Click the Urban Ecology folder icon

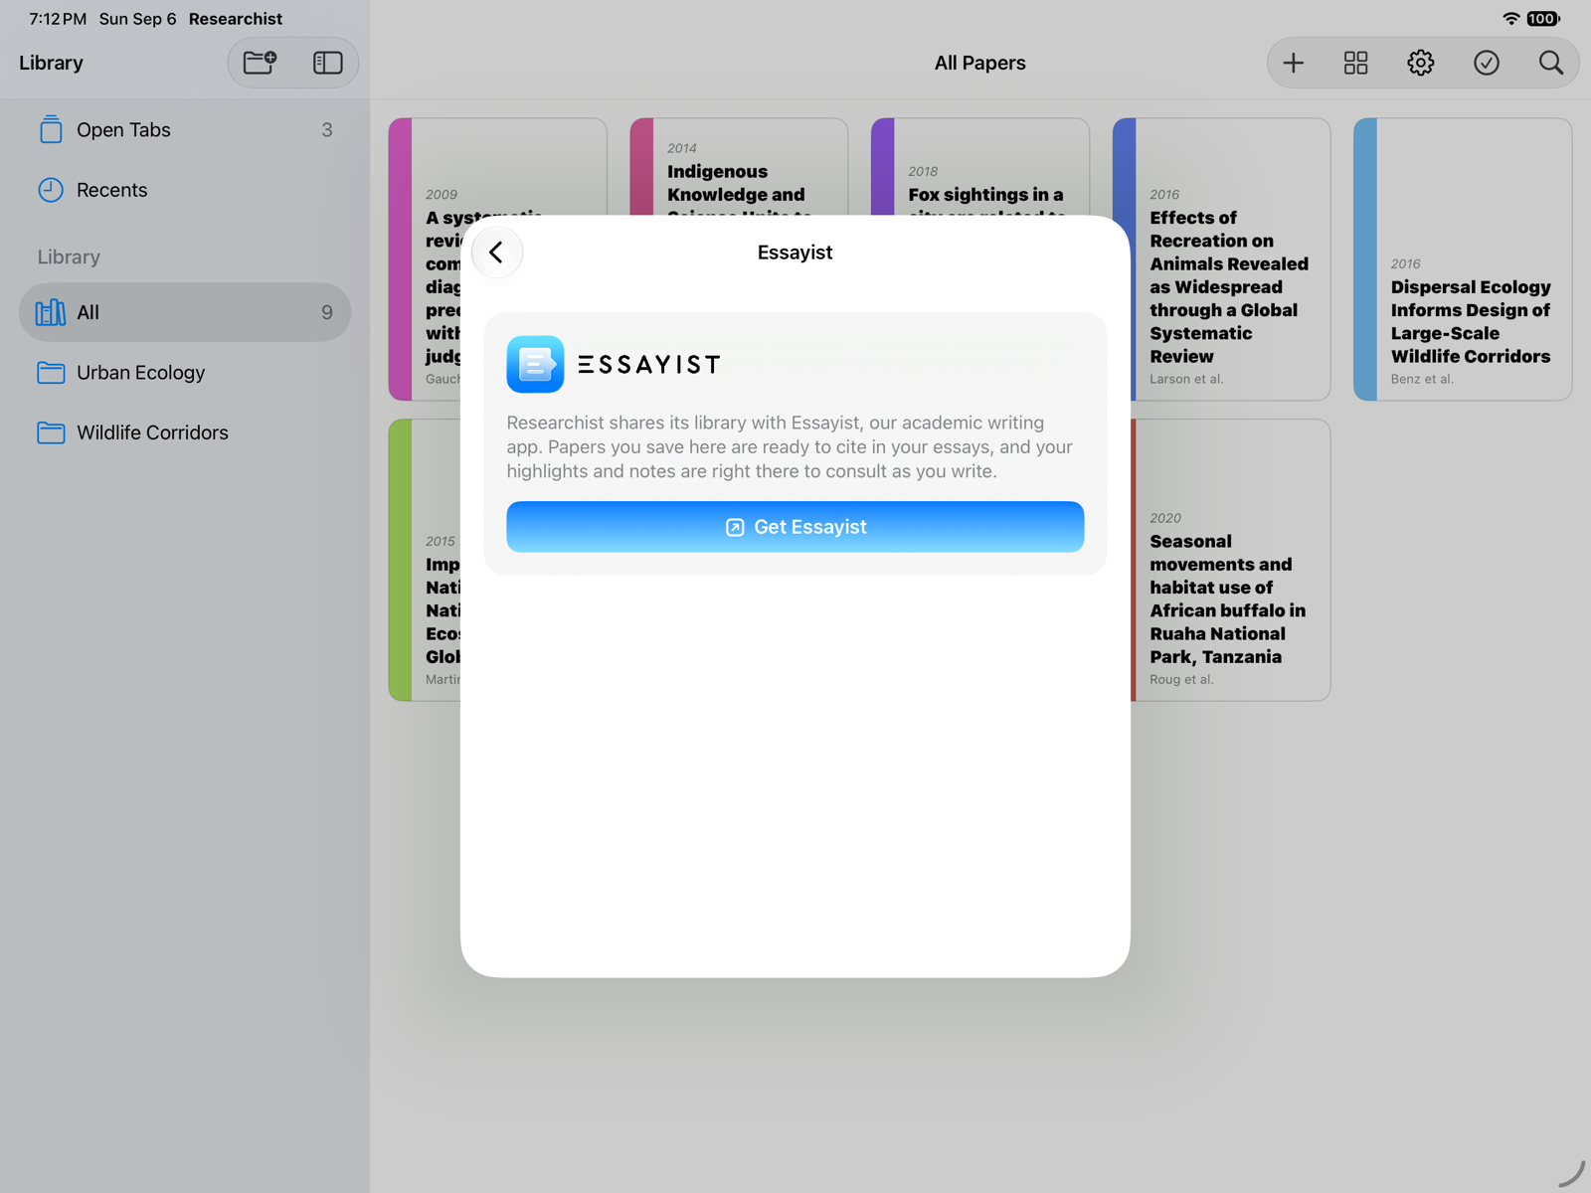[x=51, y=373]
